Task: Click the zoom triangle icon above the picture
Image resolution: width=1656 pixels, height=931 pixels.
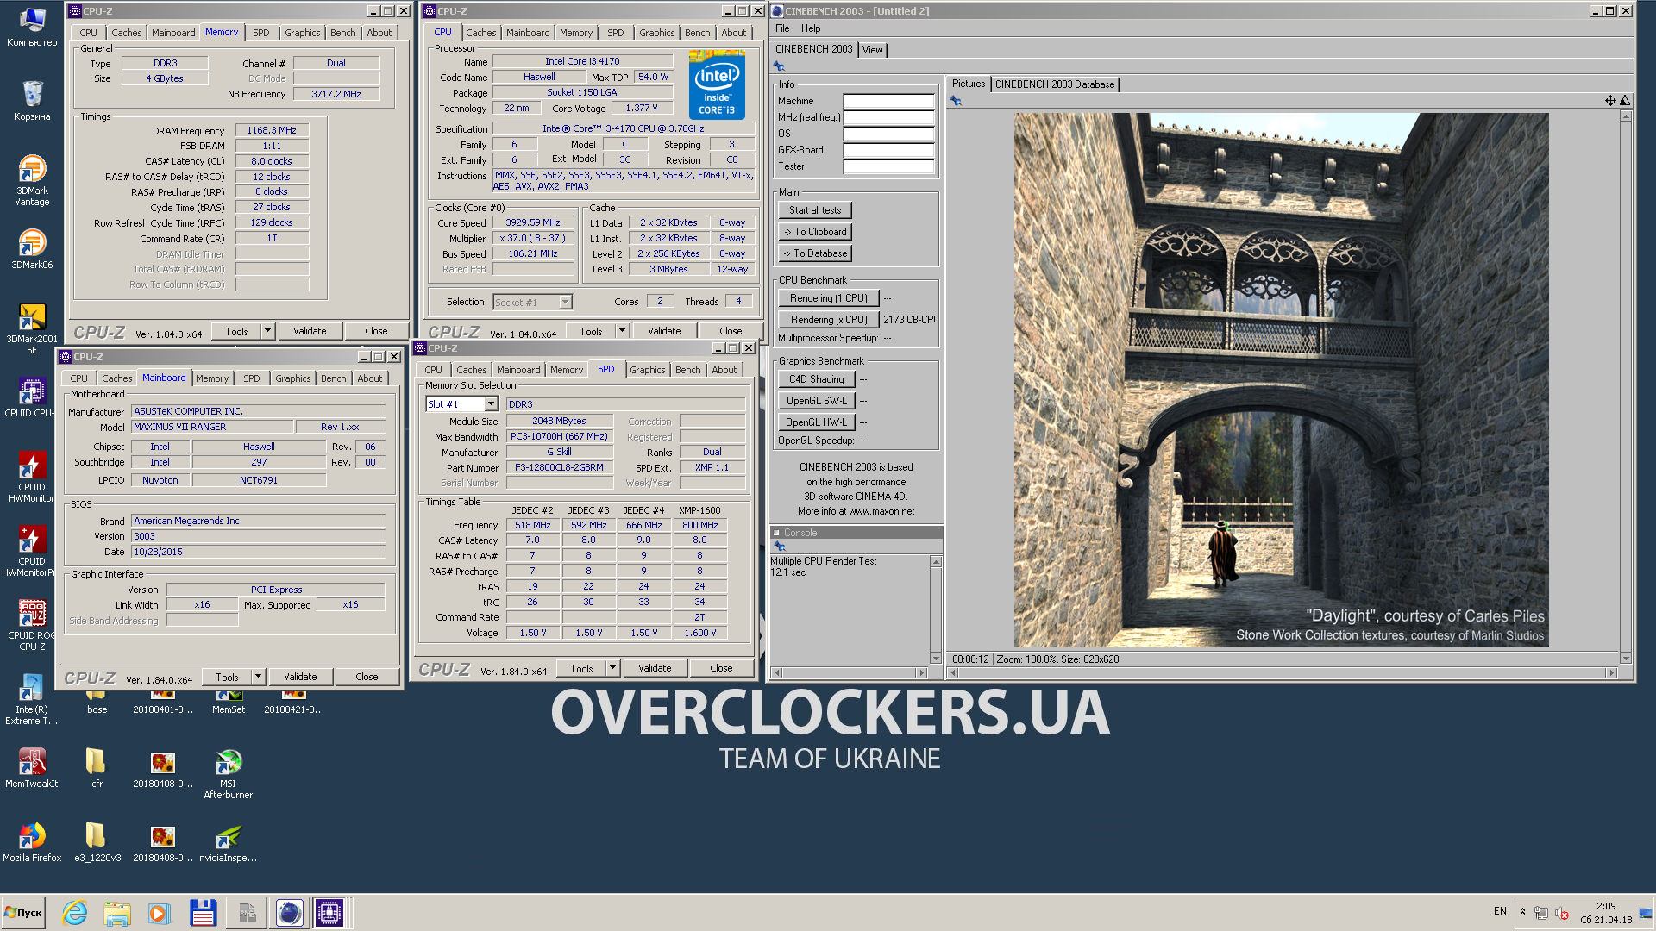Action: pos(1625,101)
